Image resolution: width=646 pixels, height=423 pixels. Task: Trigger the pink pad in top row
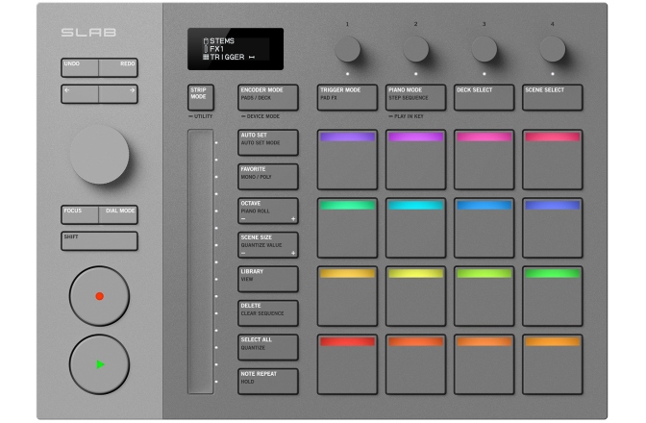484,160
